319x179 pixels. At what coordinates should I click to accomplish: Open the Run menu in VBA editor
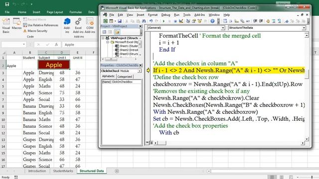(176, 15)
